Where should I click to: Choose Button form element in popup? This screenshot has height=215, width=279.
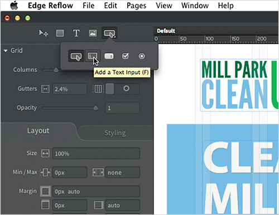[x=76, y=56]
